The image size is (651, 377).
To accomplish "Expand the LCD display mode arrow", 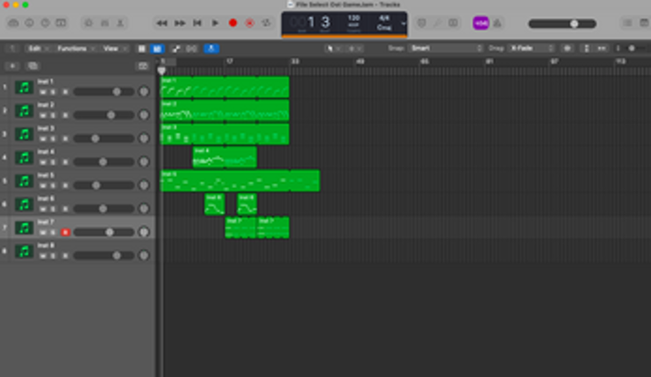I will [x=404, y=24].
